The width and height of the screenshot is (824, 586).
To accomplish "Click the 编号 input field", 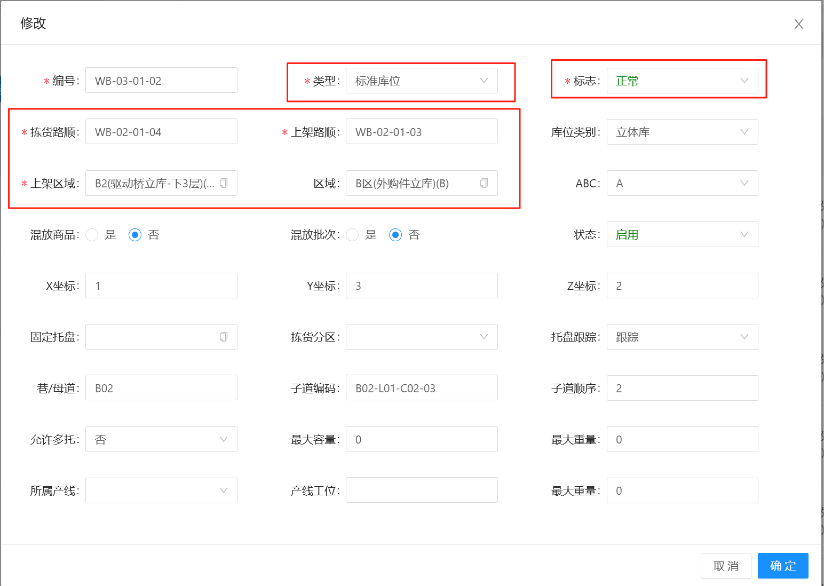I will point(161,81).
